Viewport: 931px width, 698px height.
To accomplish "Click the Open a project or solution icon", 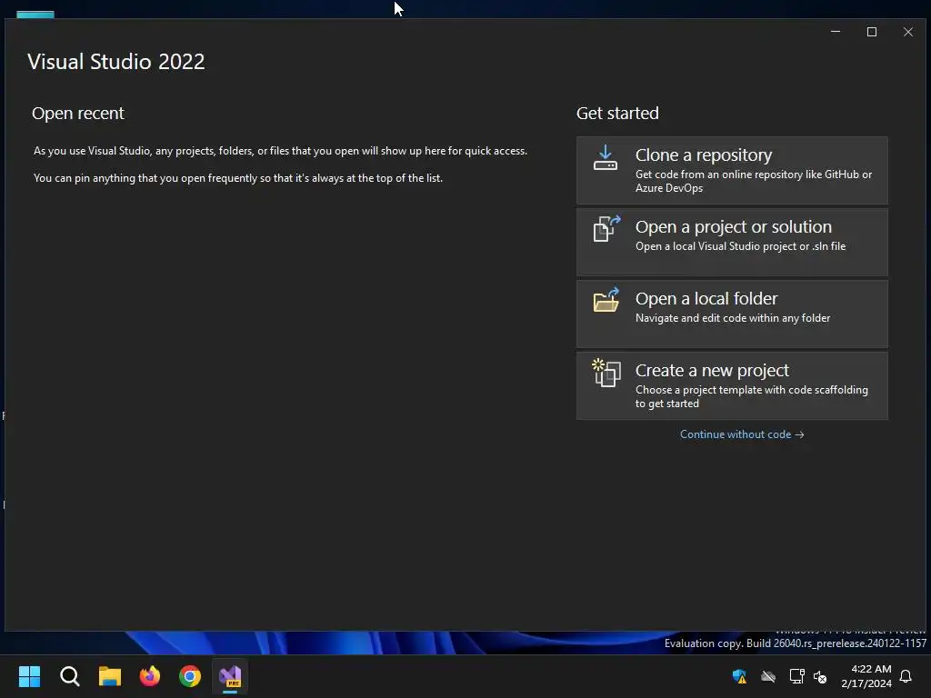I will click(606, 228).
